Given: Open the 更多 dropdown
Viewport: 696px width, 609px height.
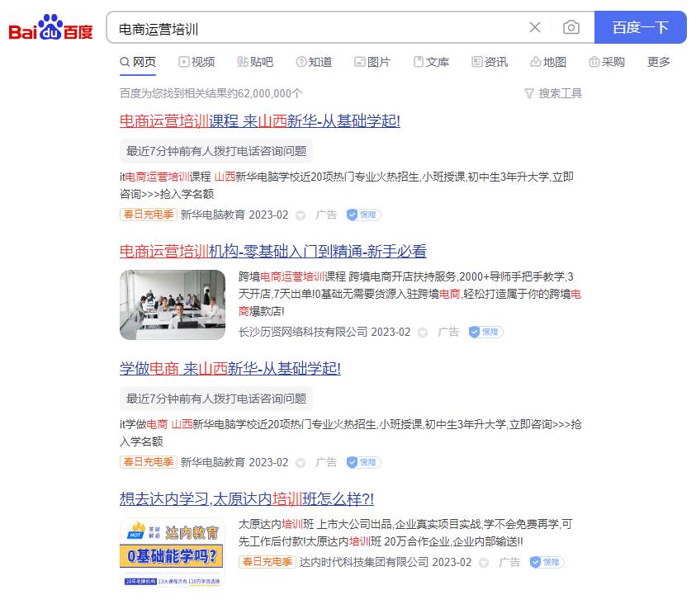Looking at the screenshot, I should click(x=657, y=62).
